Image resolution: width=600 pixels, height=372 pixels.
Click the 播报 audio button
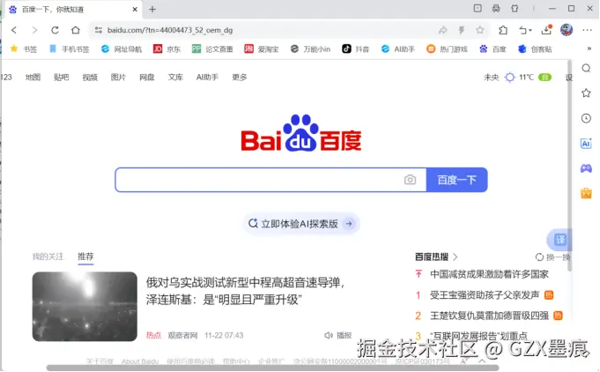point(338,335)
